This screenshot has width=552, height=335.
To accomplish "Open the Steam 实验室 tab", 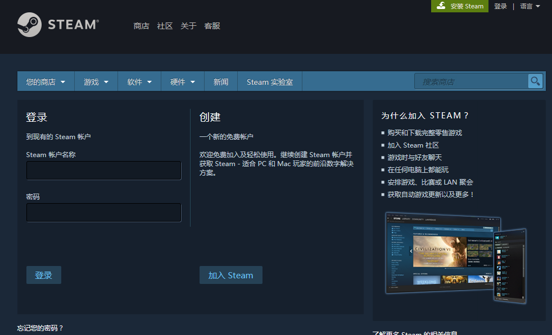I will click(x=270, y=81).
